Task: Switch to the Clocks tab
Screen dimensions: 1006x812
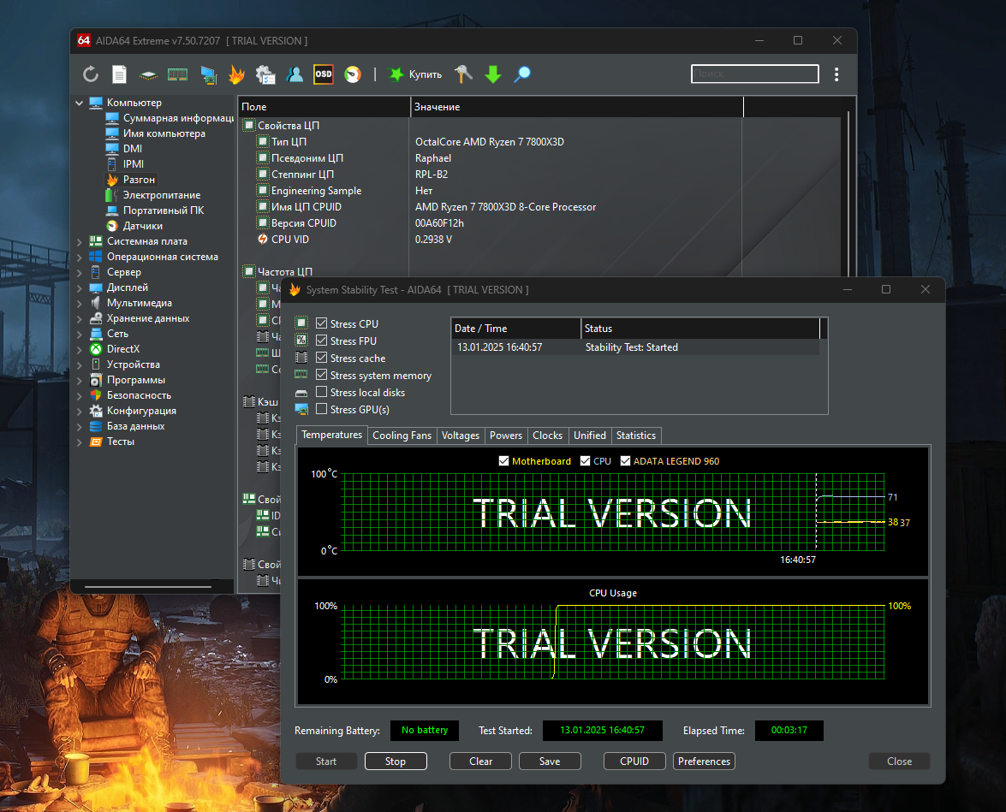Action: pyautogui.click(x=547, y=436)
